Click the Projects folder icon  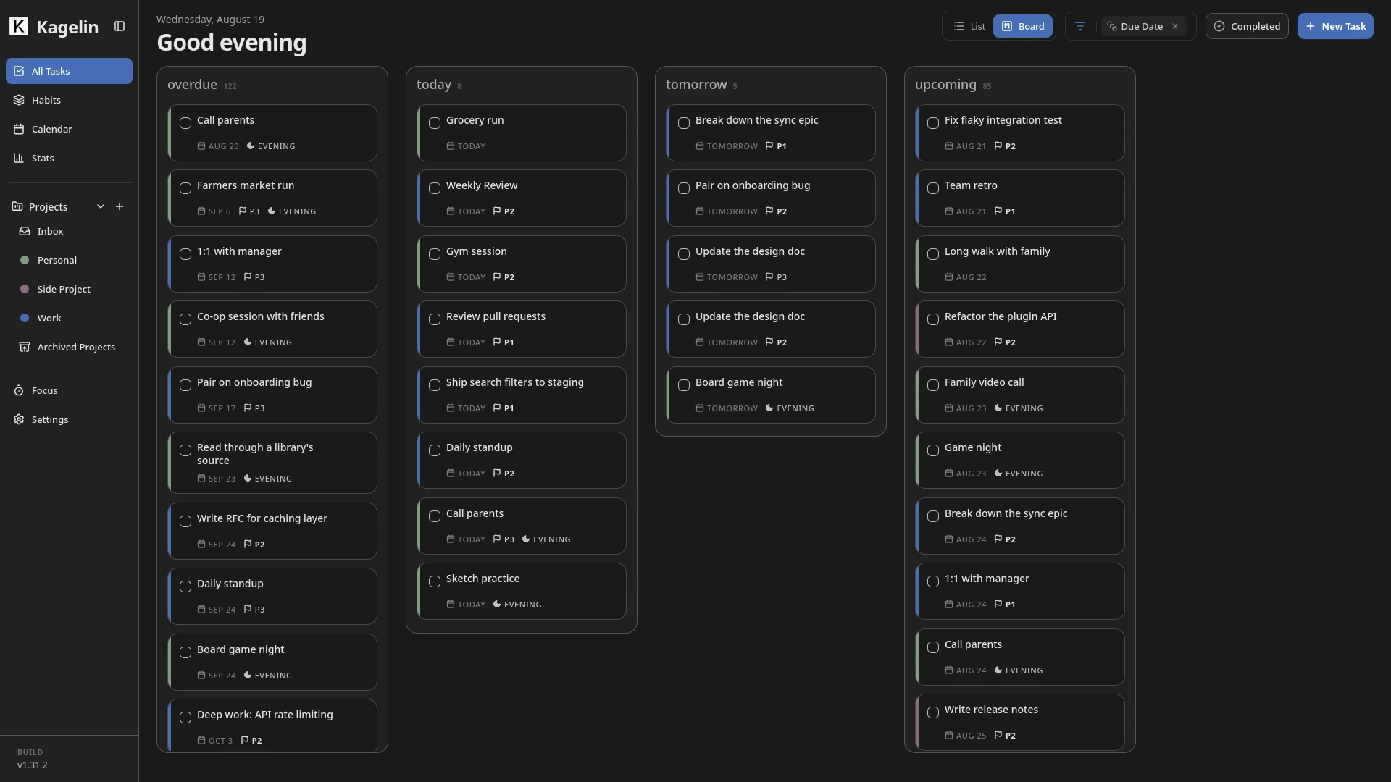[17, 207]
